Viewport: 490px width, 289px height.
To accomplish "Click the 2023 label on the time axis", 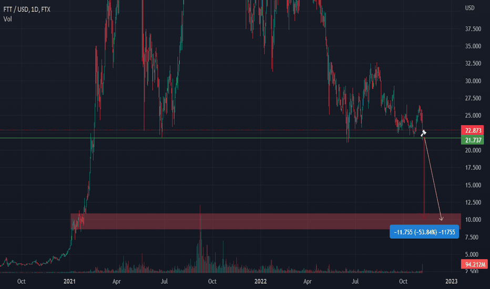I will point(451,282).
